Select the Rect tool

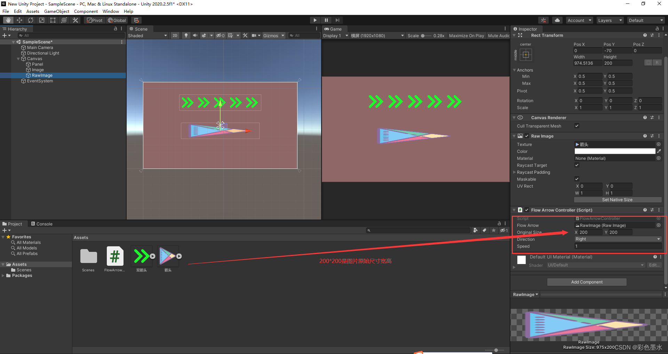click(53, 20)
